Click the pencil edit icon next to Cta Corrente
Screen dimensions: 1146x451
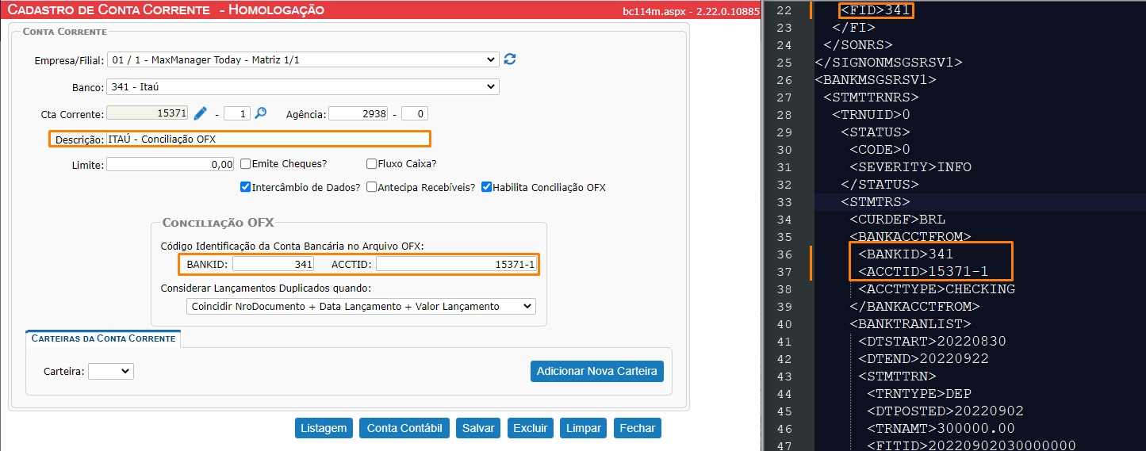click(x=201, y=113)
